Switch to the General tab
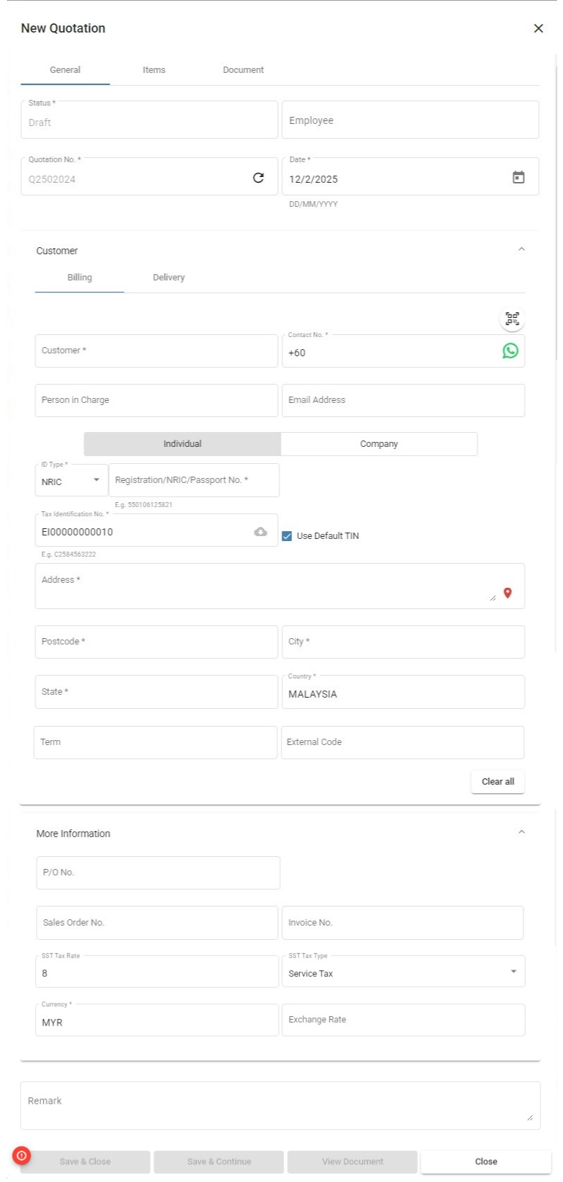This screenshot has height=1182, width=563. [65, 70]
